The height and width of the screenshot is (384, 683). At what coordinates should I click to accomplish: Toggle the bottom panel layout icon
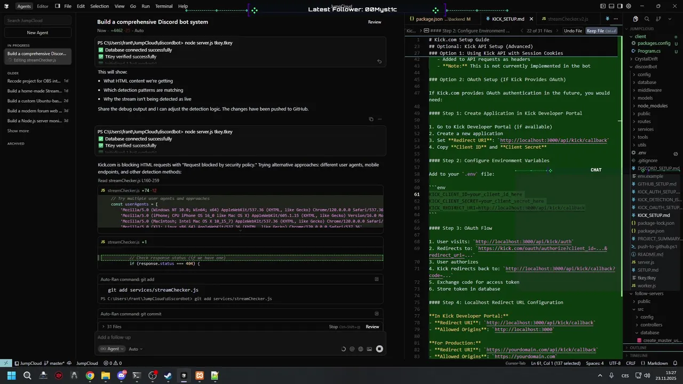611,6
